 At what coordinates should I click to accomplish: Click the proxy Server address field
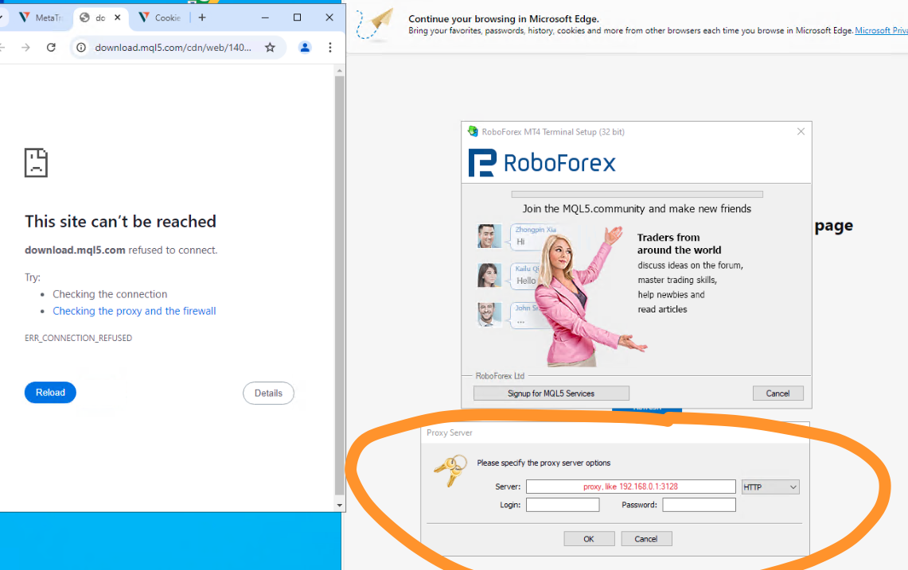(630, 487)
